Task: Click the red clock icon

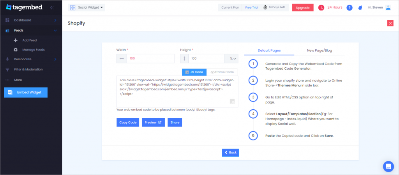Action: tap(321, 8)
